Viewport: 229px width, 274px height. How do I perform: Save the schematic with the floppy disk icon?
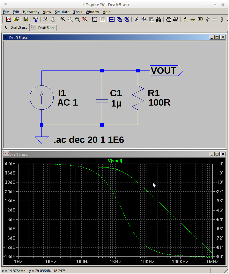pos(26,19)
